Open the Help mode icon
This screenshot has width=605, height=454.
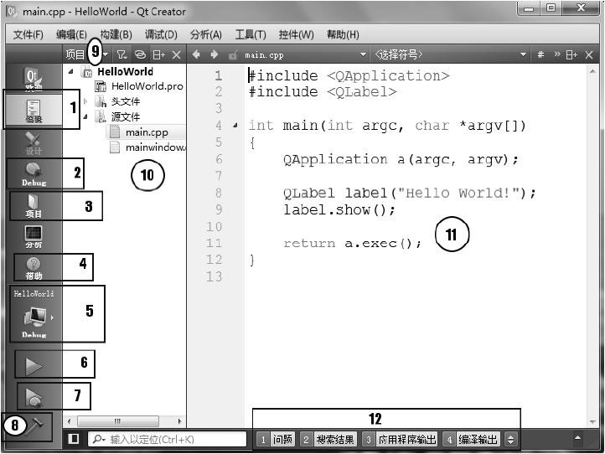click(34, 267)
